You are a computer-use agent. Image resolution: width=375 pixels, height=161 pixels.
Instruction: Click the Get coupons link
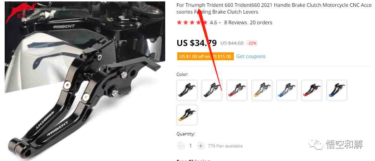click(x=251, y=56)
